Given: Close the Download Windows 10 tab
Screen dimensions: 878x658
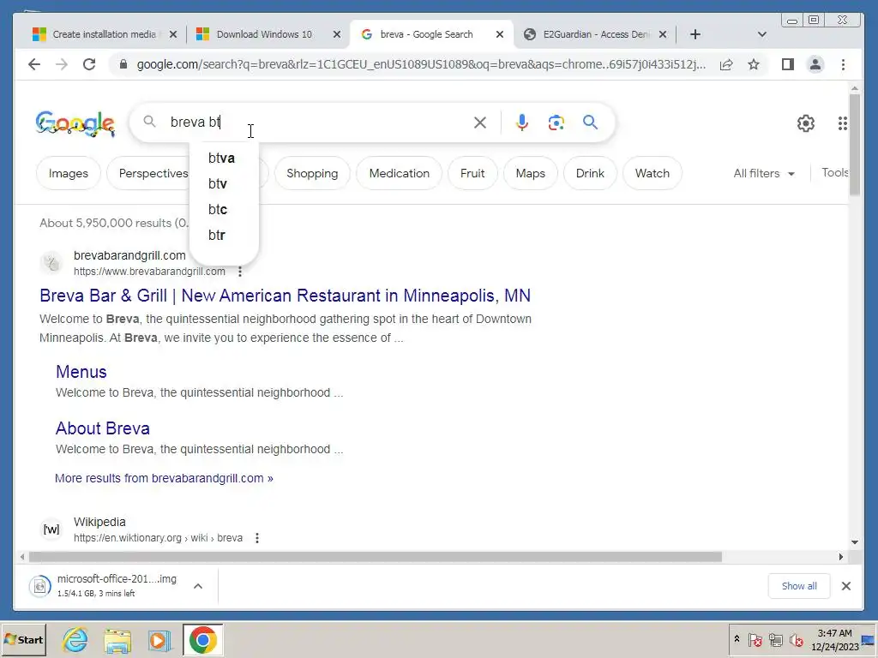Looking at the screenshot, I should (x=336, y=34).
